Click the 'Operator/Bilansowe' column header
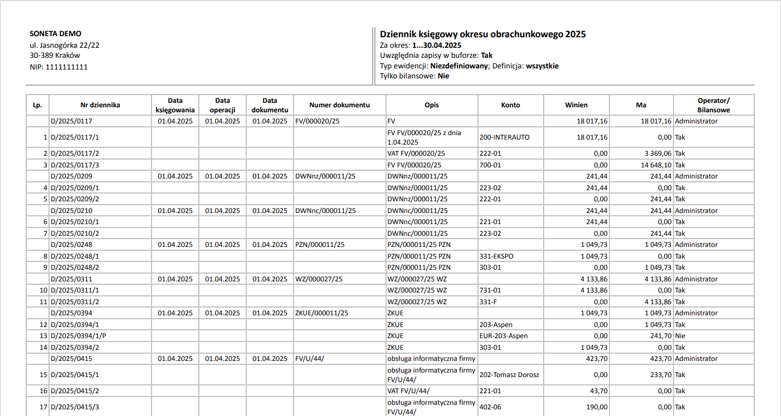The height and width of the screenshot is (416, 781). pos(713,105)
